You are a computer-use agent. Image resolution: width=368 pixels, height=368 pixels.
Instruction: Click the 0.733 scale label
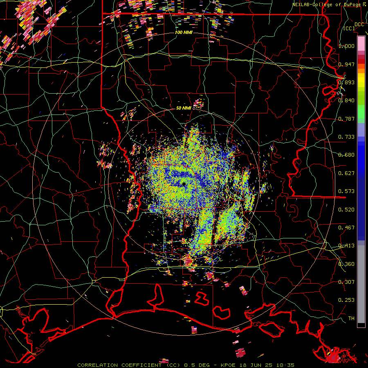(x=346, y=137)
